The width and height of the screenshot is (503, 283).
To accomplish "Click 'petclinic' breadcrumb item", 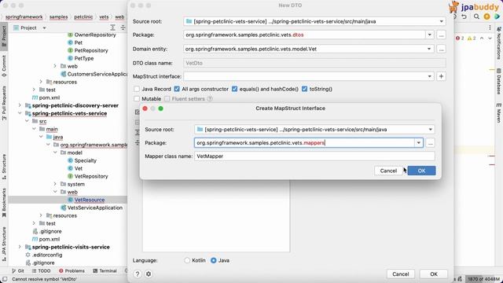I will [83, 17].
